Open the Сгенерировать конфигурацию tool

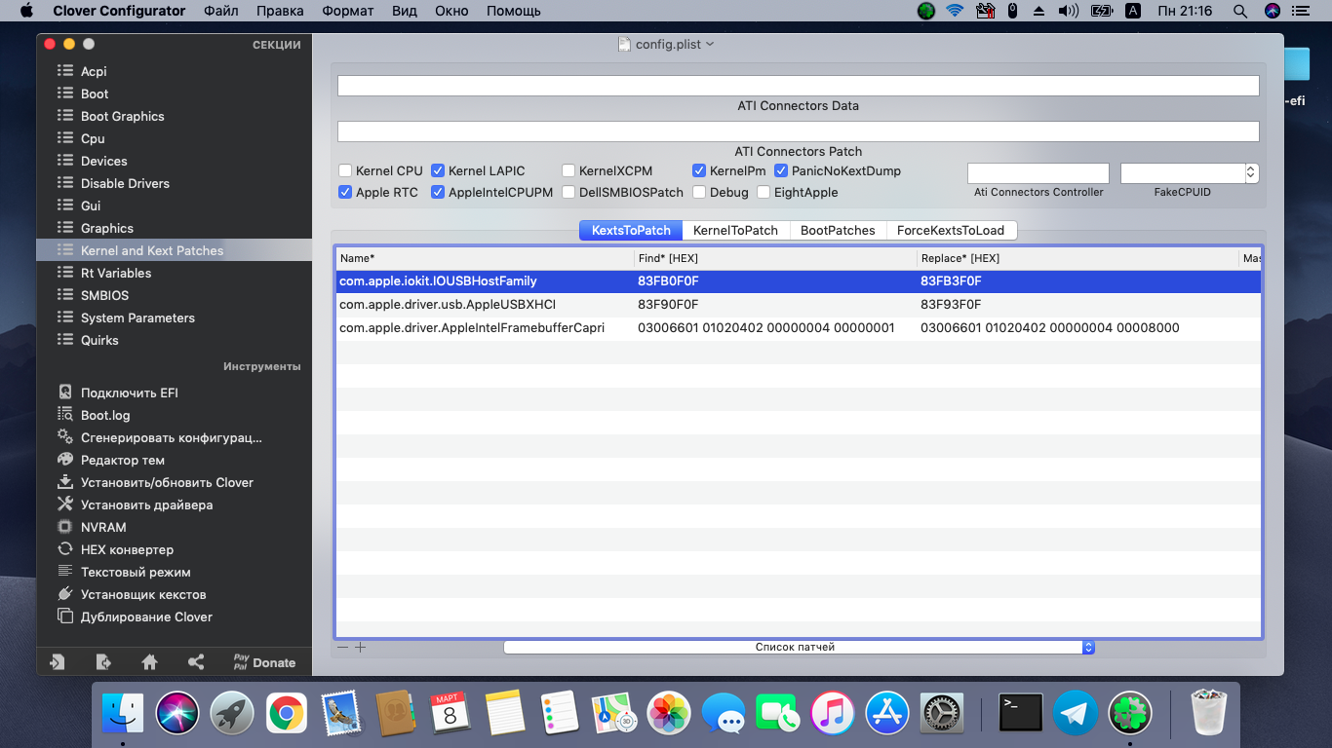[171, 437]
